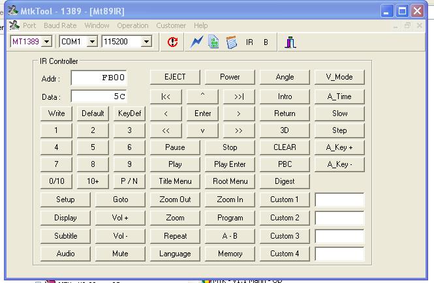The height and width of the screenshot is (283, 434).
Task: Open the Operation menu
Action: tap(132, 25)
